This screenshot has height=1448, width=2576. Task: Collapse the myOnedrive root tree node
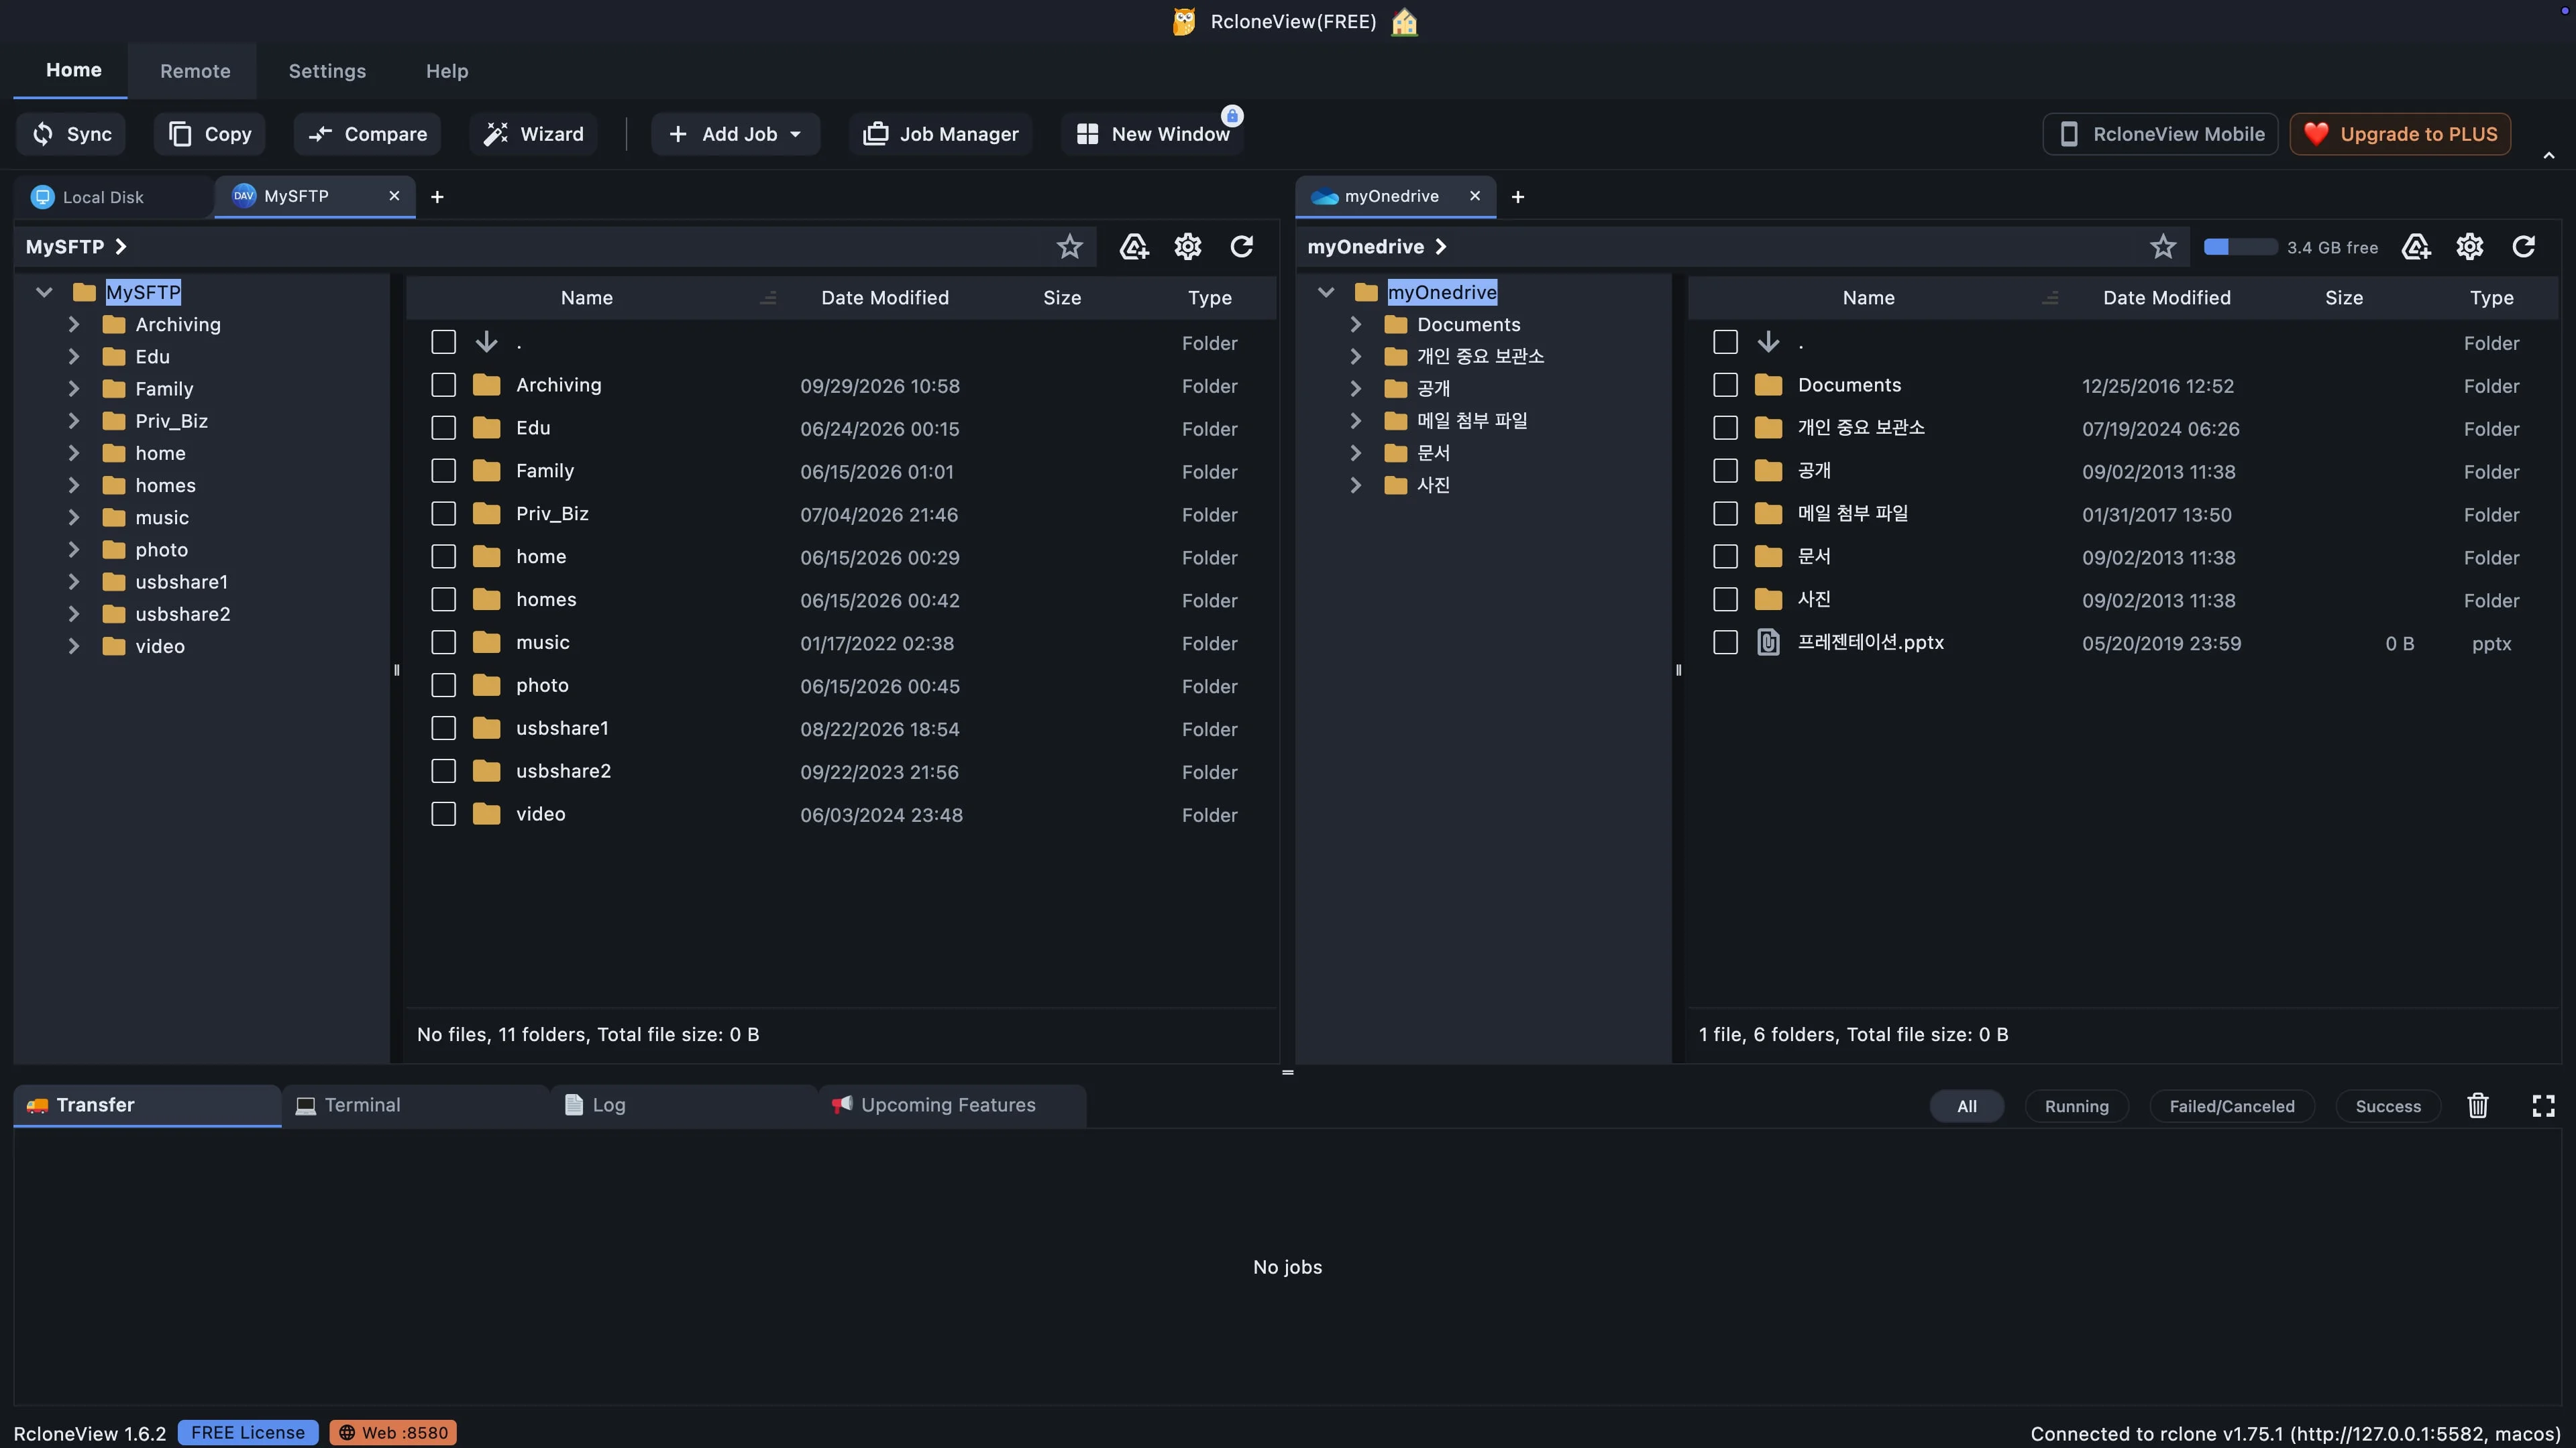pyautogui.click(x=1325, y=293)
